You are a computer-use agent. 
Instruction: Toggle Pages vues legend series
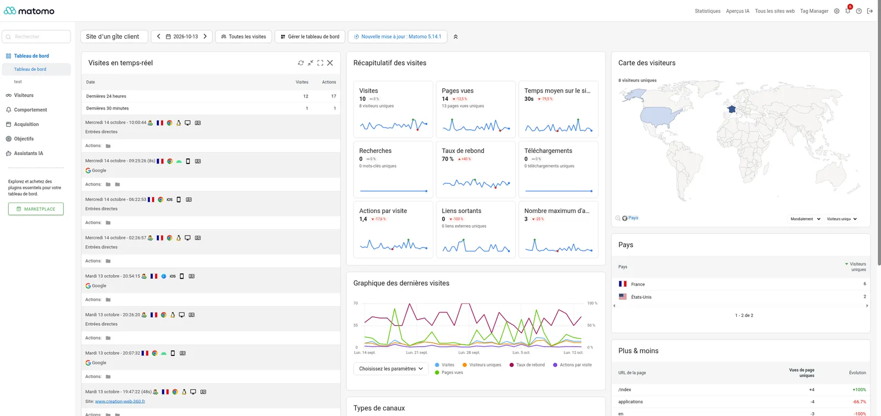(449, 373)
